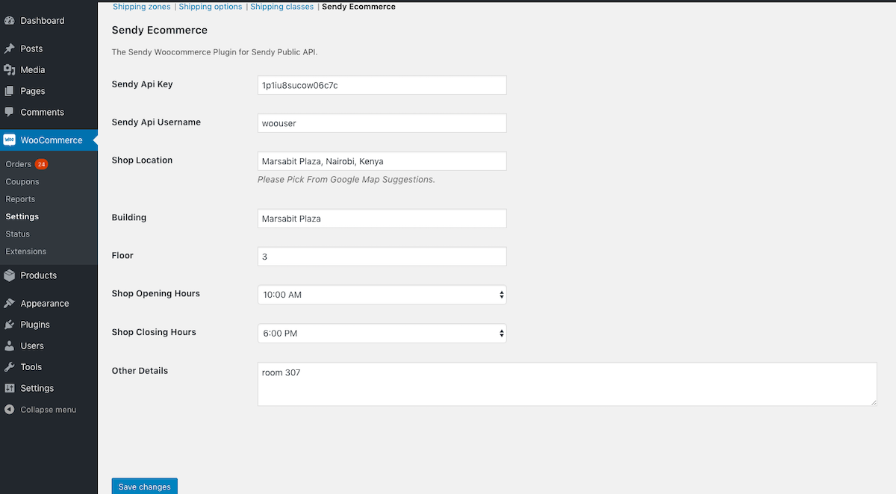The width and height of the screenshot is (896, 494).
Task: Open Reports submenu item
Action: 20,199
